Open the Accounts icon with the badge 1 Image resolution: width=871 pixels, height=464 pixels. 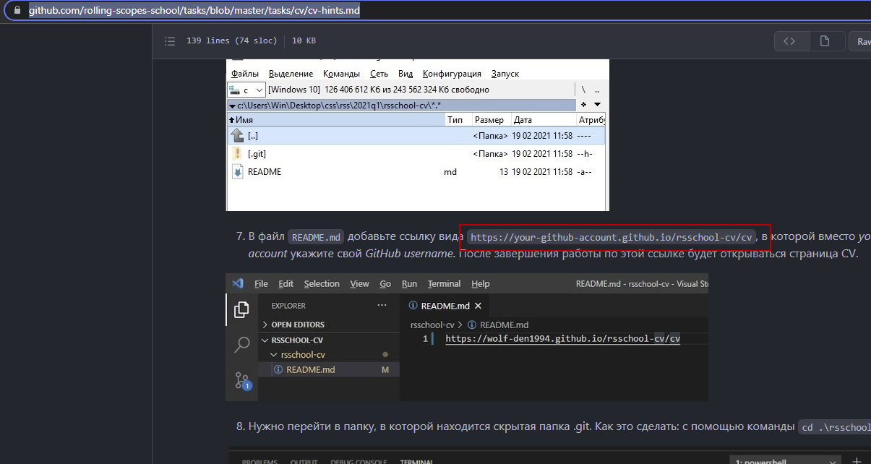tap(241, 379)
